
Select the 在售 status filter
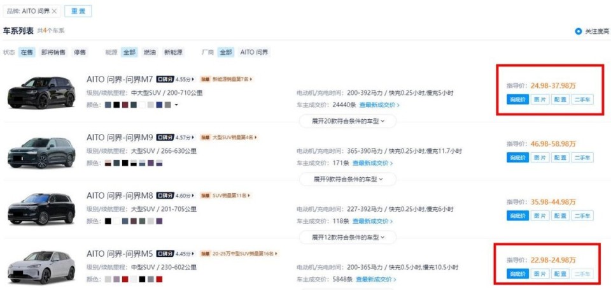click(27, 52)
